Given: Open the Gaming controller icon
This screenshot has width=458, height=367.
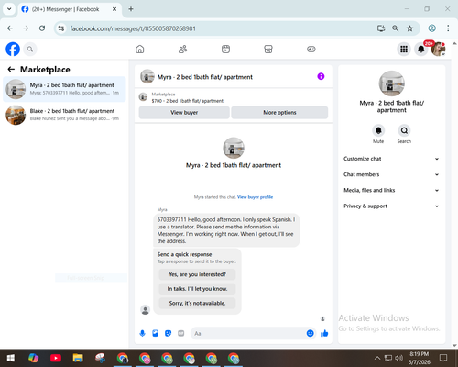Looking at the screenshot, I should pyautogui.click(x=311, y=49).
